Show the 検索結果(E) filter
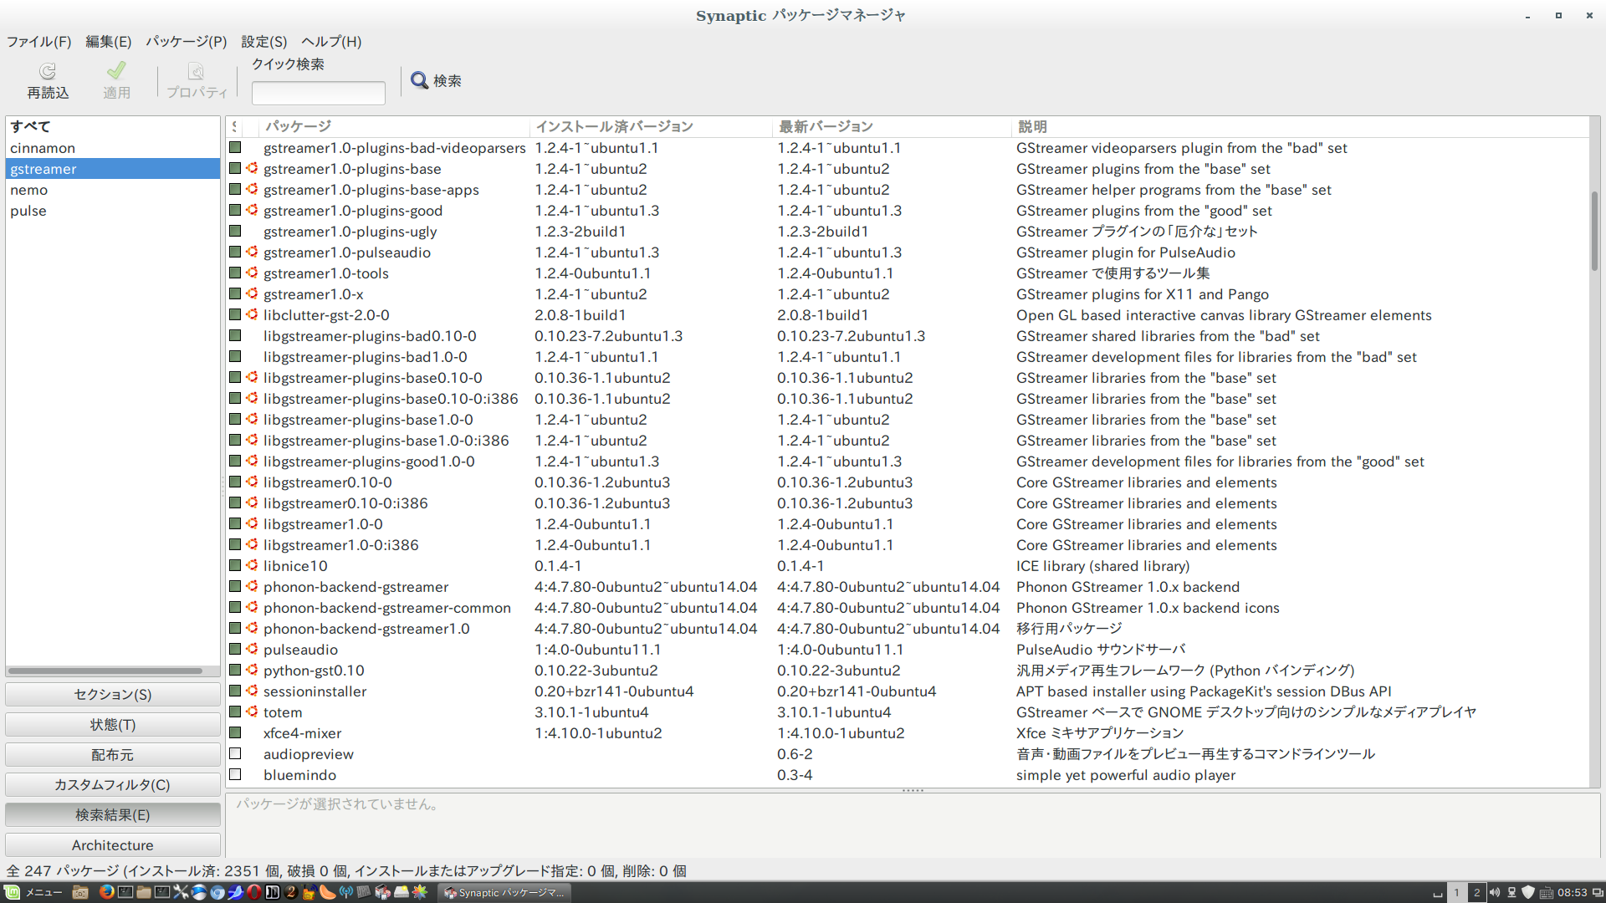Viewport: 1606px width, 903px height. click(x=113, y=814)
